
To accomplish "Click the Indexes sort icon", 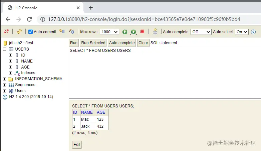I will [17, 73].
